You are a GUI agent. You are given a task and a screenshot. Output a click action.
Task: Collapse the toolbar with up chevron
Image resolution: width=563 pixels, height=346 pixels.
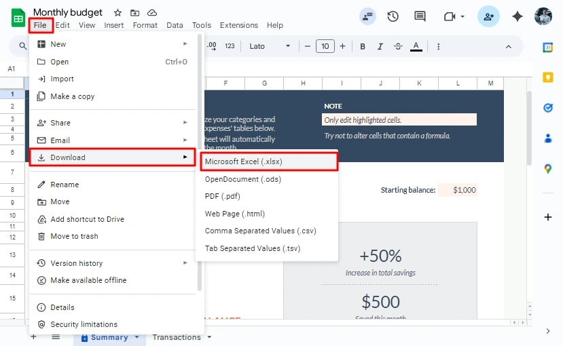[509, 47]
